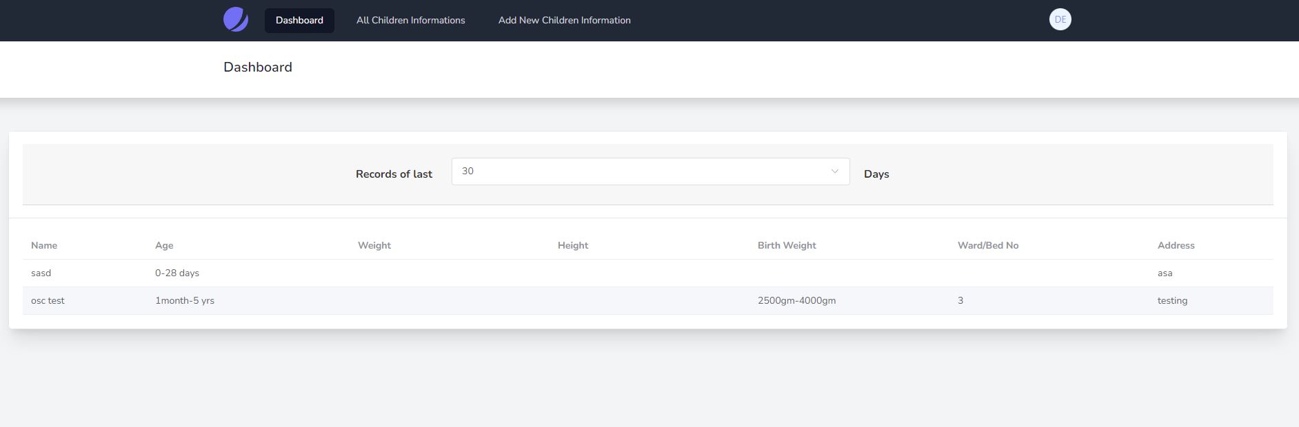This screenshot has width=1299, height=427.
Task: Select the Weight column header
Action: [x=374, y=246]
